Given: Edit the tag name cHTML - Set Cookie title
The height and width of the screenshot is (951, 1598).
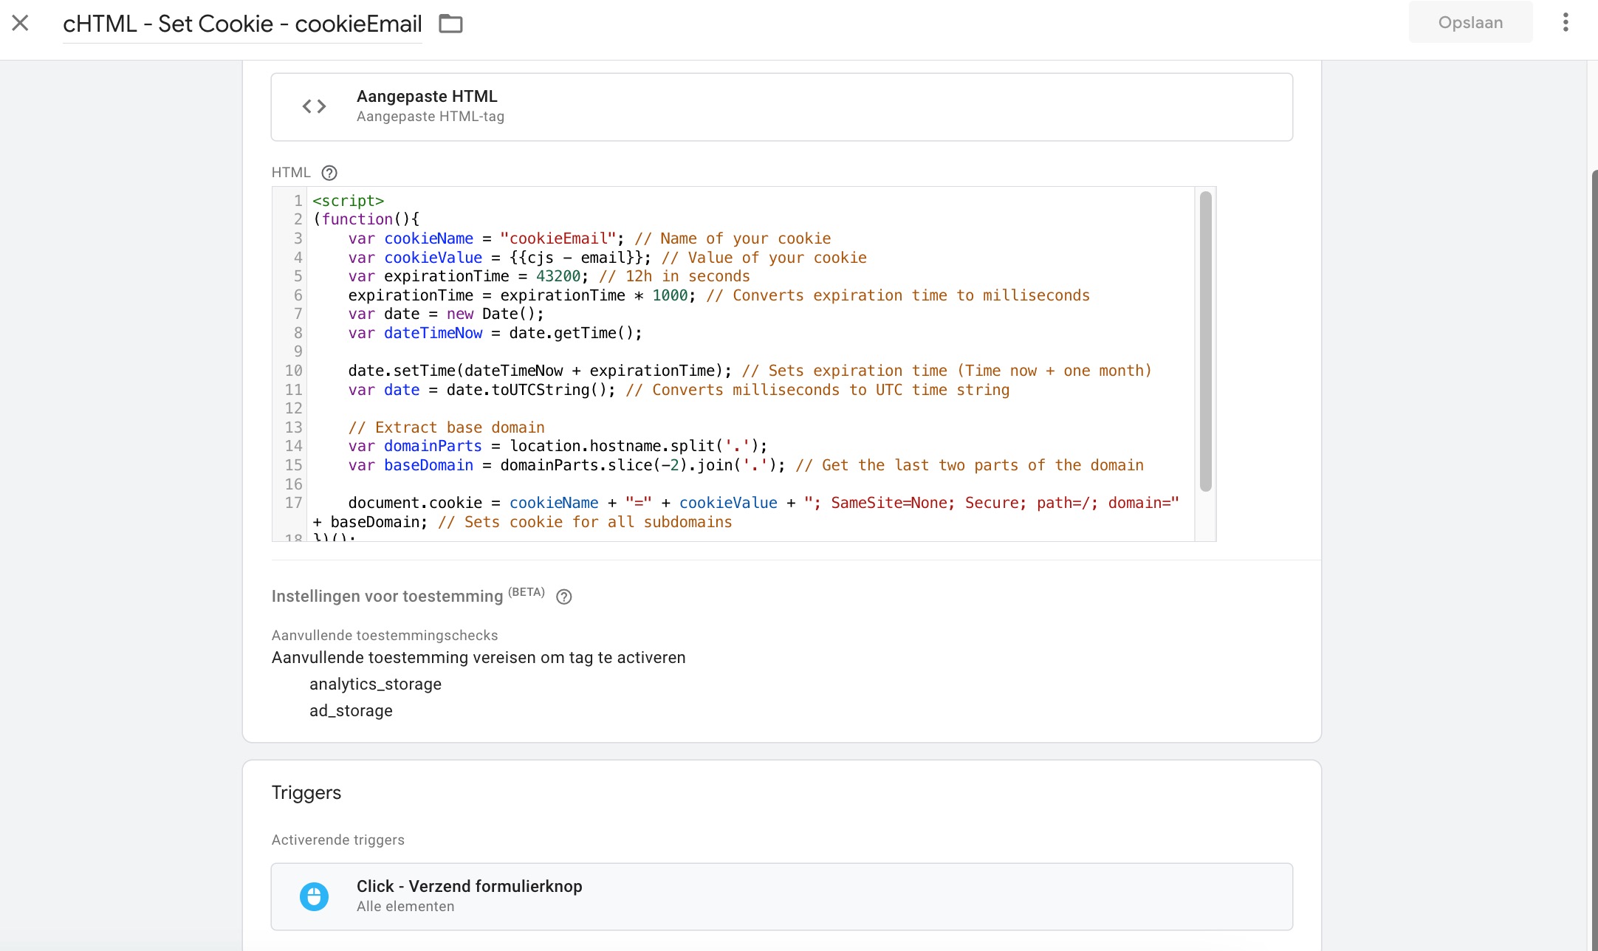Looking at the screenshot, I should 242,24.
